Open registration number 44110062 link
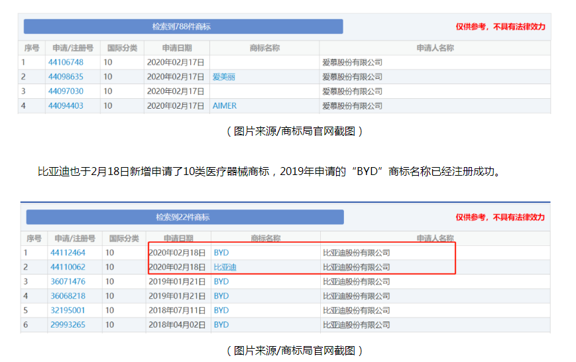Viewport: 576px width, 362px height. (68, 267)
